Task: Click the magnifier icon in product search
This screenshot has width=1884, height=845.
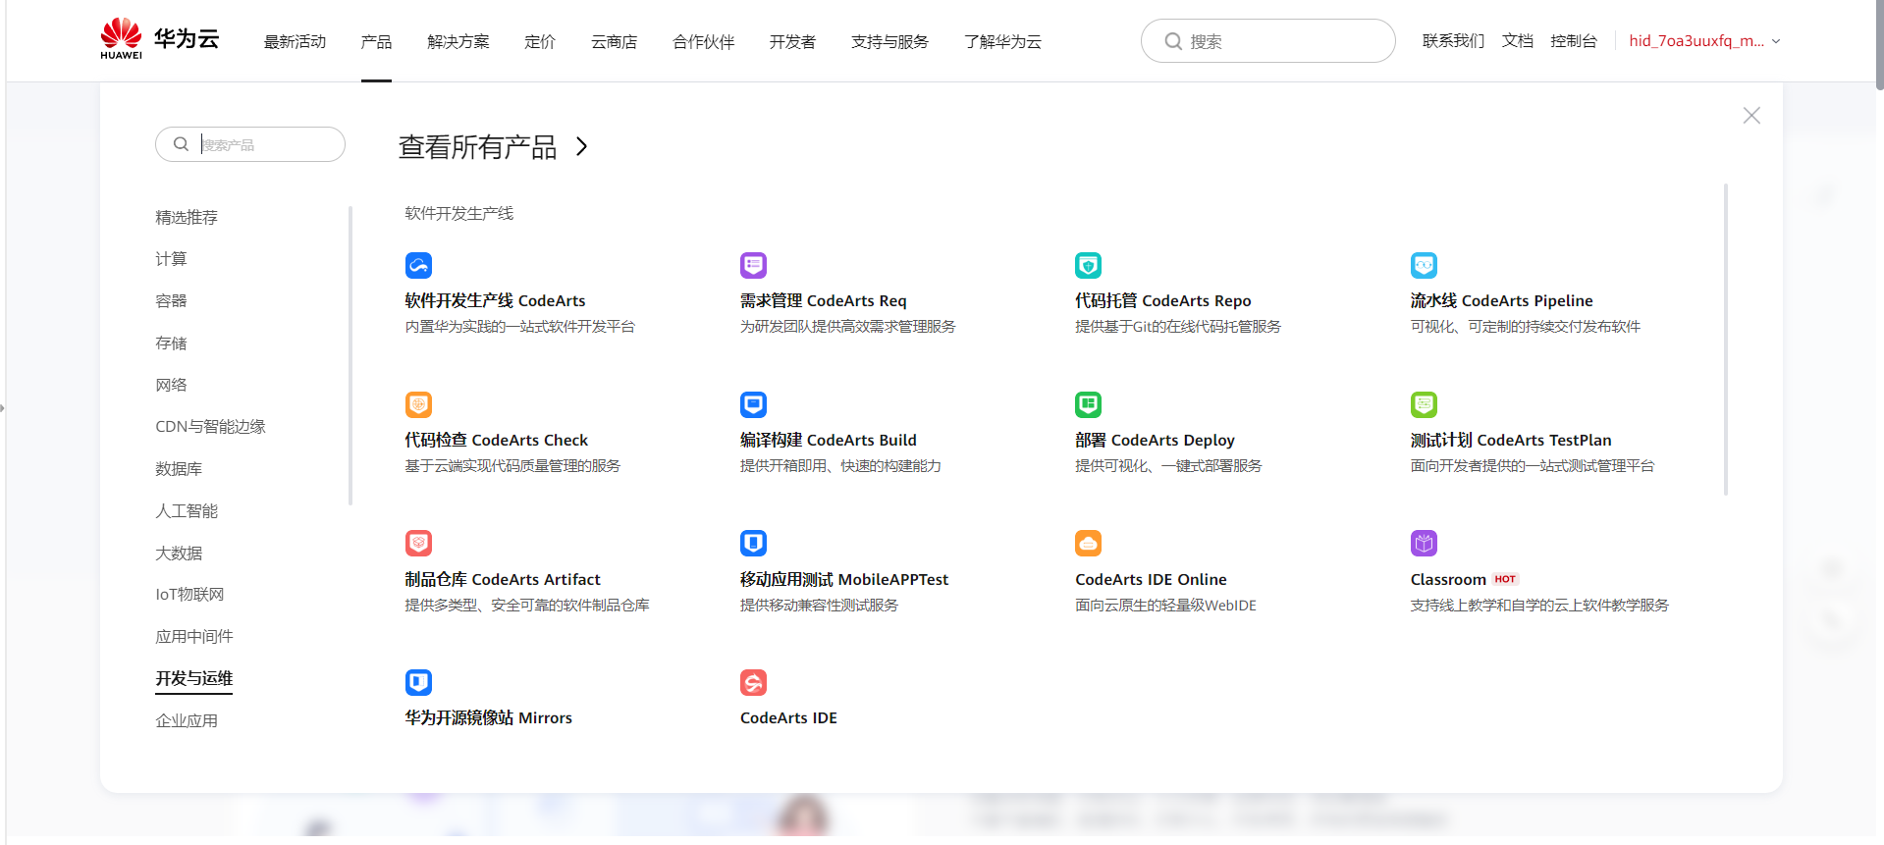Action: coord(181,144)
